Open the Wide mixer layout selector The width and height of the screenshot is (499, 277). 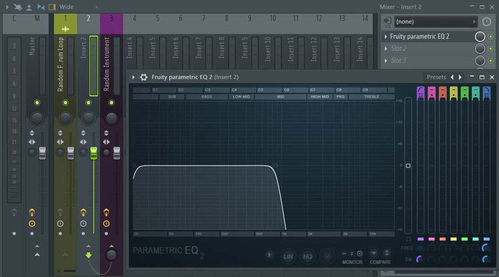click(x=78, y=7)
